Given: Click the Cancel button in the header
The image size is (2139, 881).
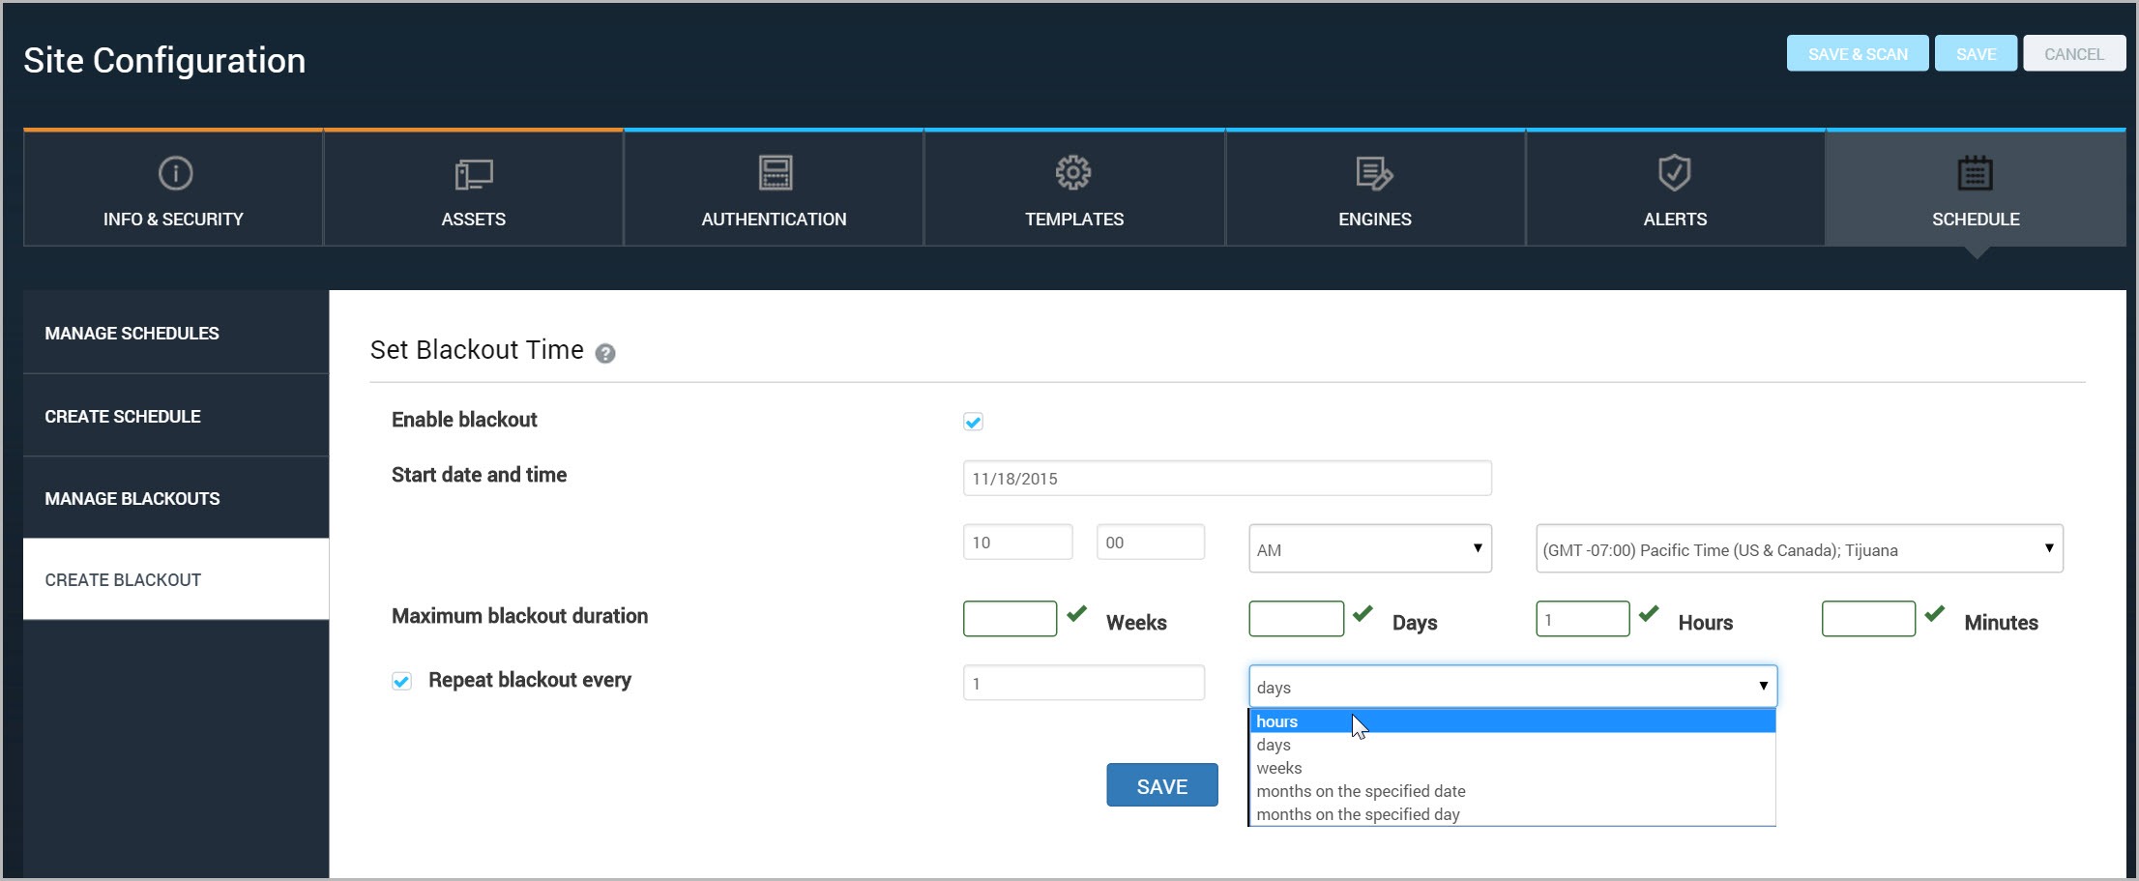Looking at the screenshot, I should pyautogui.click(x=2073, y=54).
